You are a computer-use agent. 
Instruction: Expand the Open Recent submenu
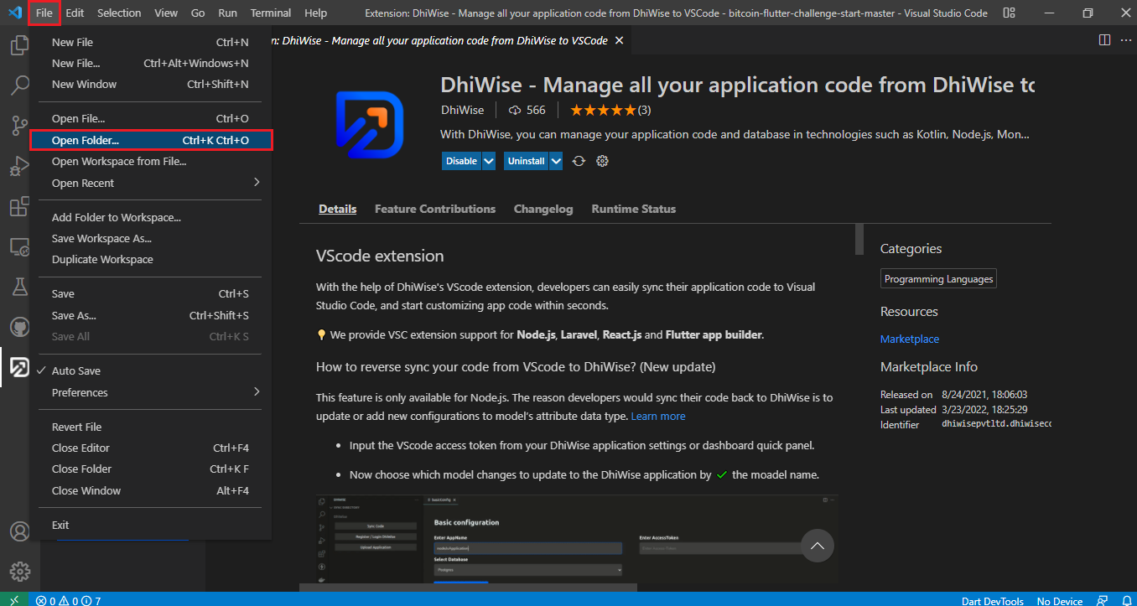coord(150,183)
